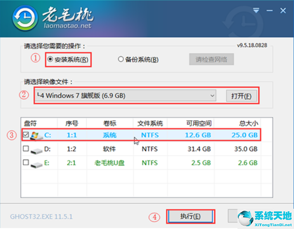This screenshot has width=294, height=229.
Task: Click the GHOST32.EXE 11.5.1 status text
Action: click(41, 217)
